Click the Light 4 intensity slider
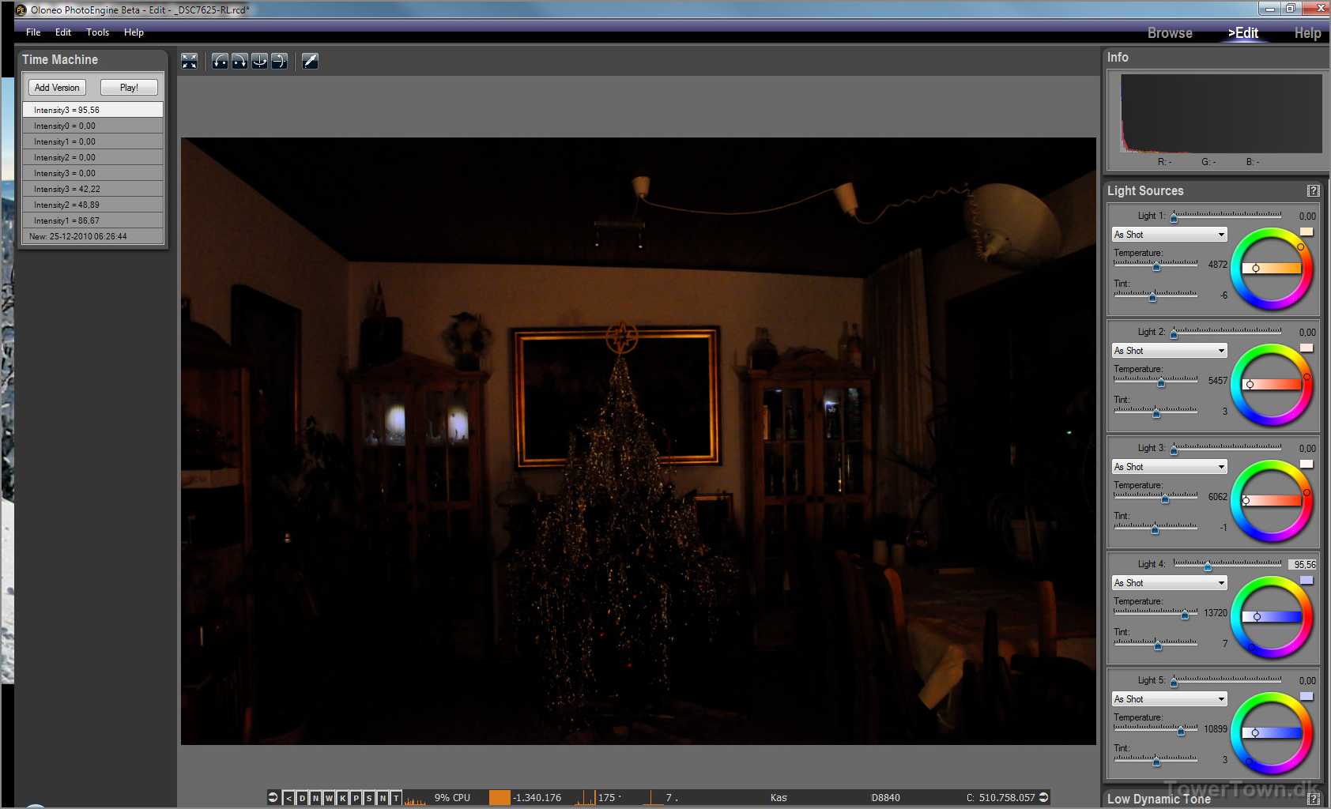Image resolution: width=1331 pixels, height=809 pixels. coord(1227,564)
